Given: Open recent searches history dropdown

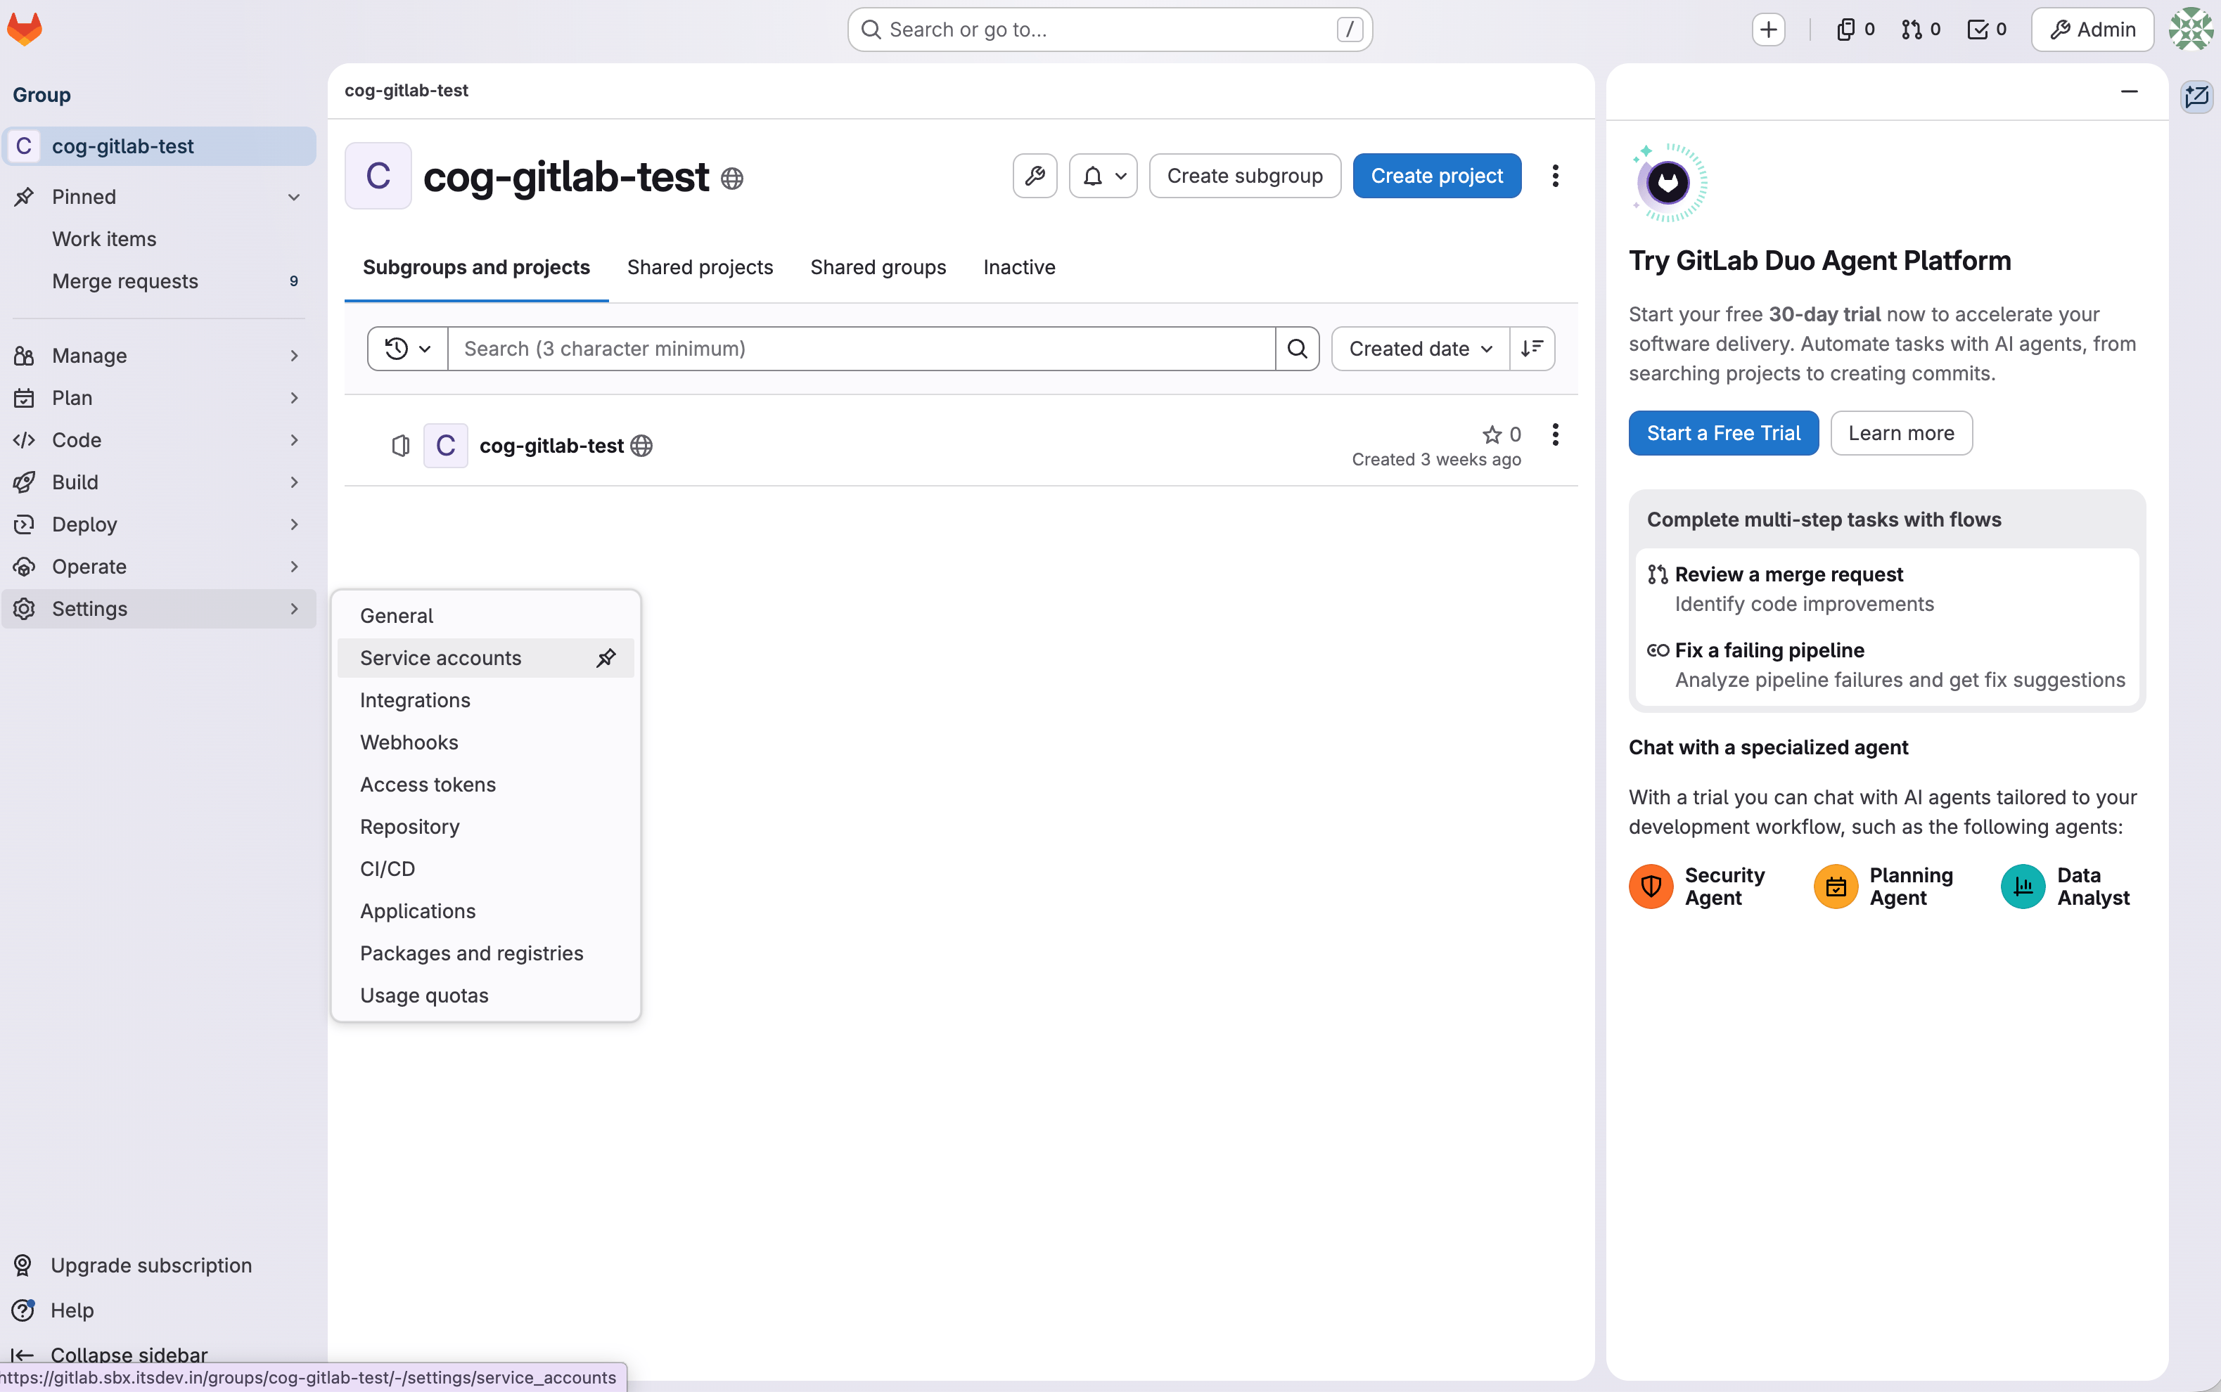Looking at the screenshot, I should (x=408, y=349).
